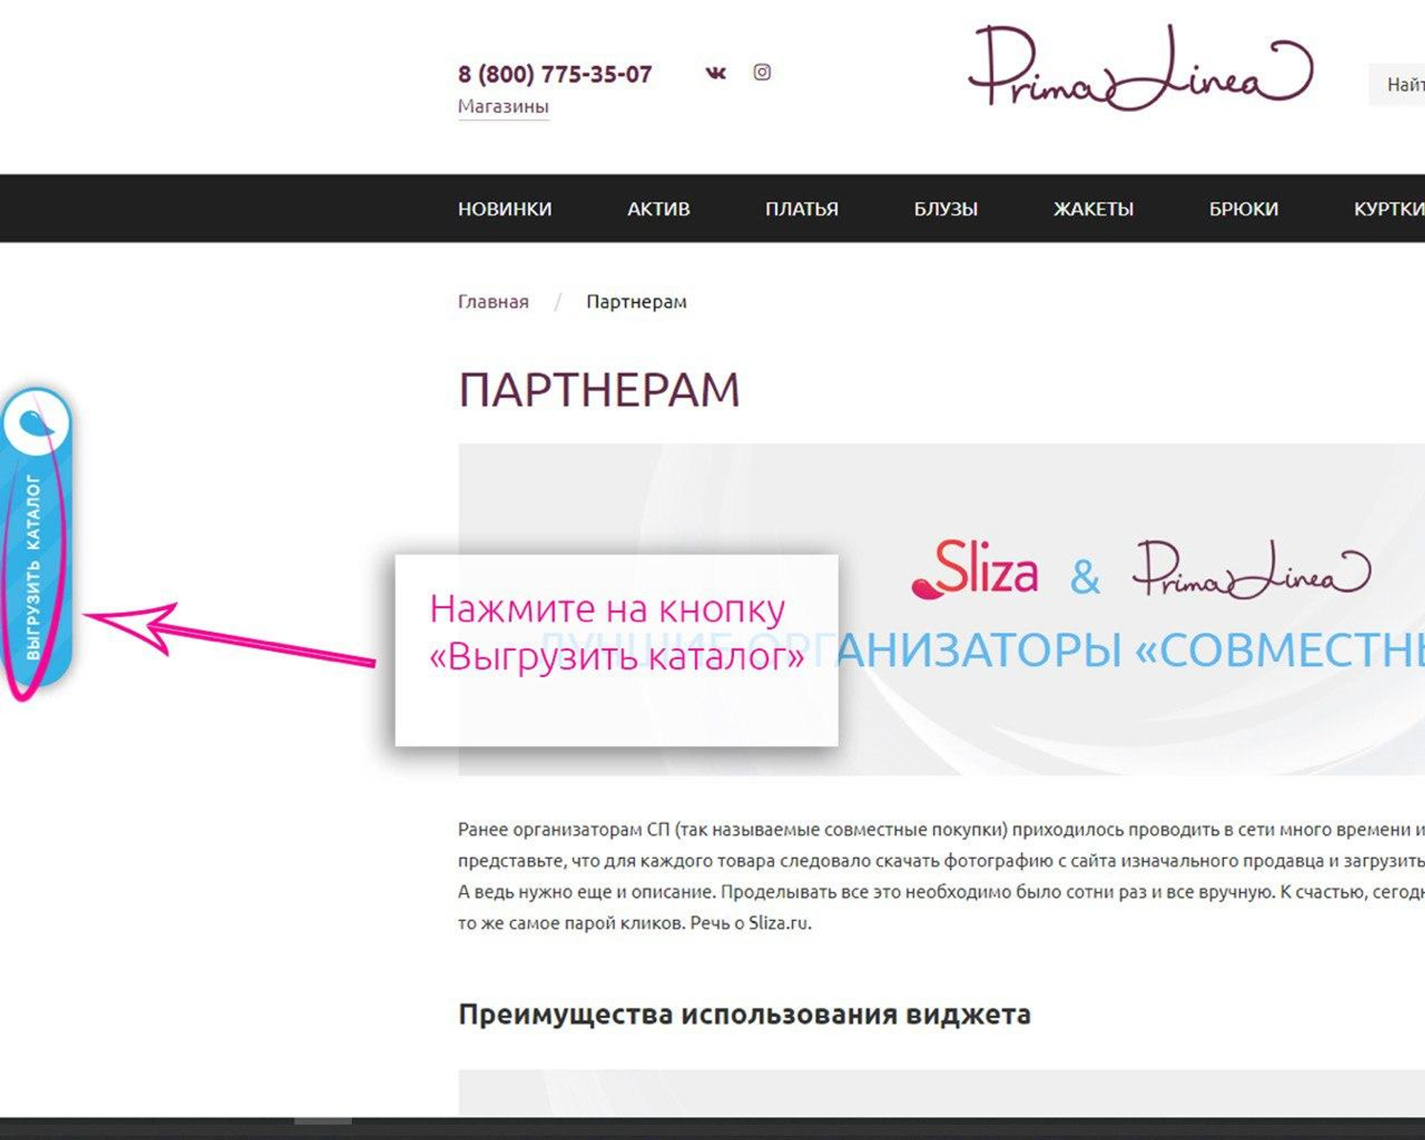
Task: Follow the Магазины link
Action: pos(503,107)
